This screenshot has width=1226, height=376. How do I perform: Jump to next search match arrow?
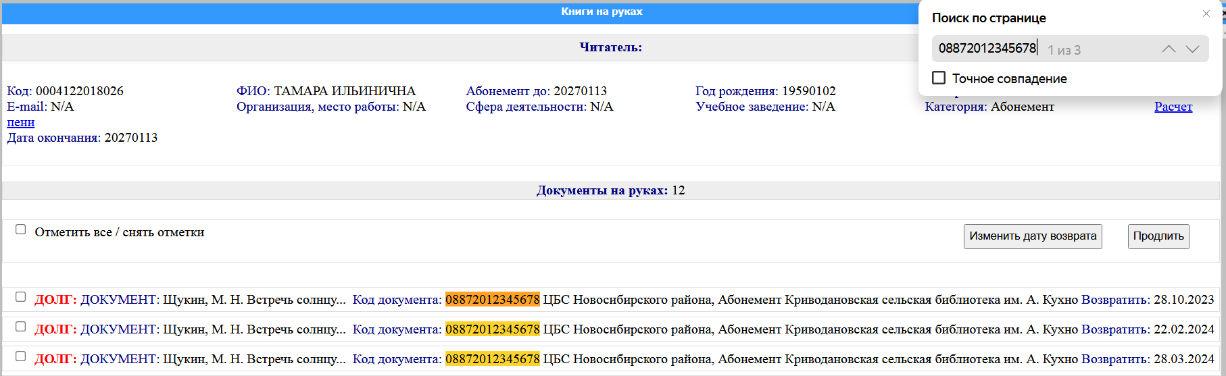coord(1192,49)
